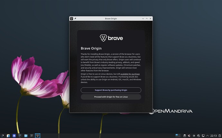Open the network globe tray icon
This screenshot has height=138, width=222.
(199, 136)
